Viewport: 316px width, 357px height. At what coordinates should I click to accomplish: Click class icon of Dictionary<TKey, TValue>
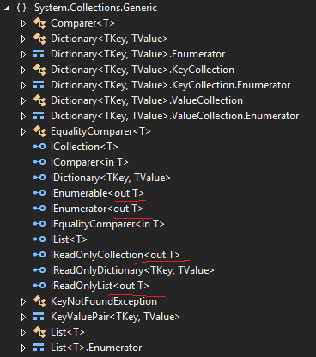(39, 39)
